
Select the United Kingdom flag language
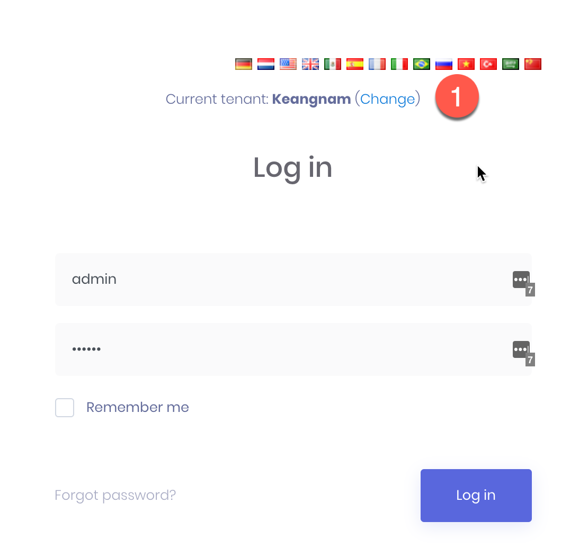(310, 64)
